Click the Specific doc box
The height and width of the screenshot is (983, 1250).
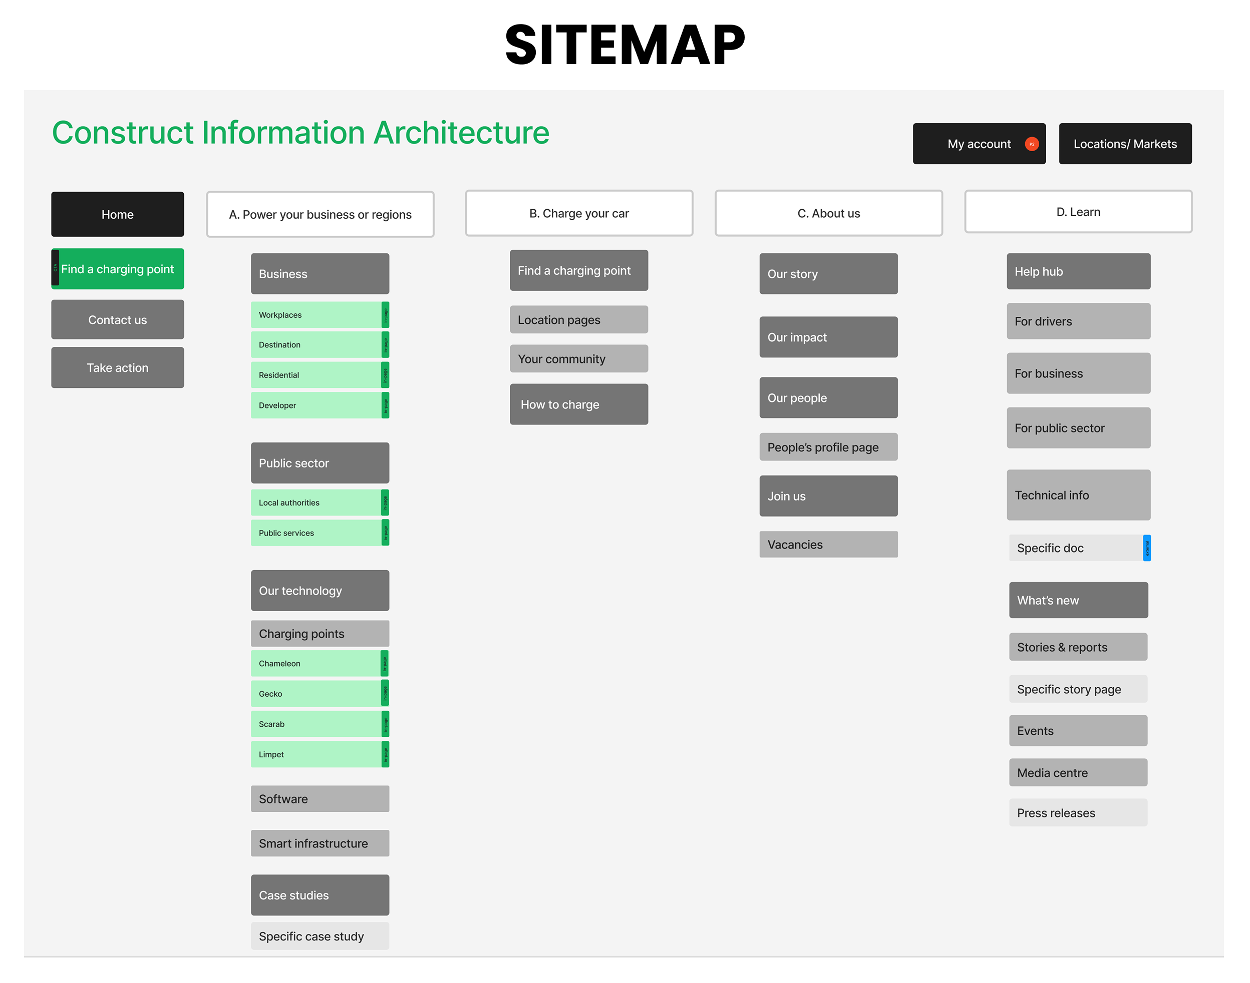(1080, 548)
